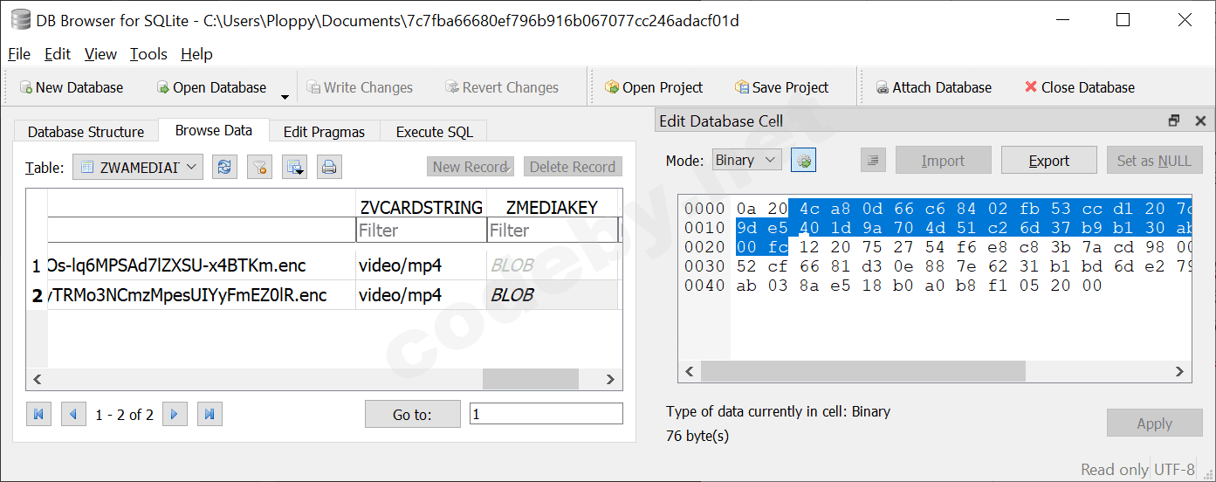Undock the Edit Database Cell panel

pyautogui.click(x=1174, y=121)
